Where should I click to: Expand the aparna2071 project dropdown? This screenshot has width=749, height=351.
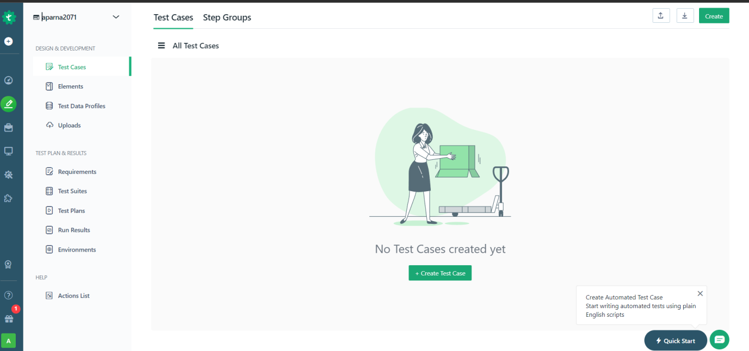point(116,17)
